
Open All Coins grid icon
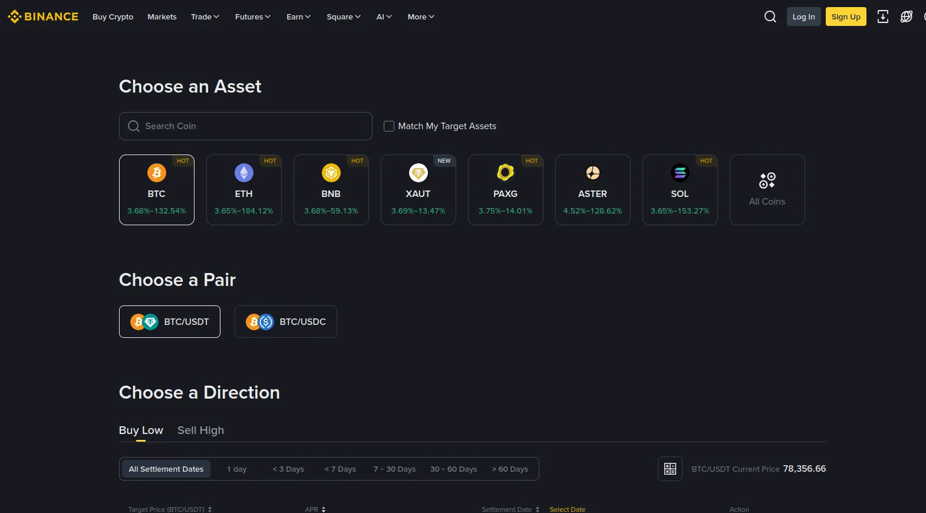click(767, 180)
